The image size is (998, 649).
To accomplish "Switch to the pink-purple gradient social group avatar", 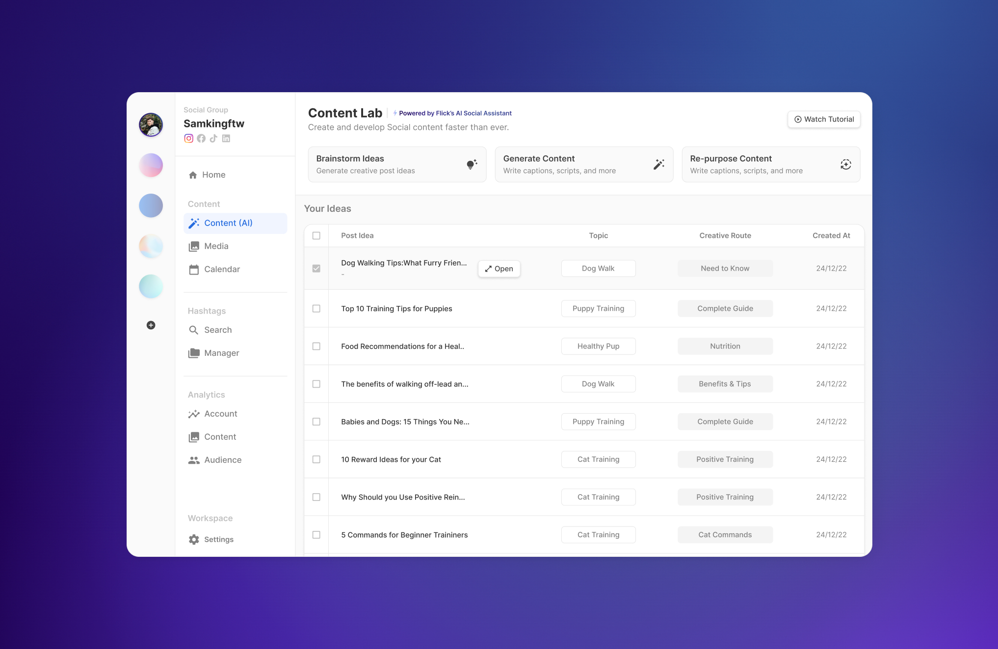I will tap(151, 165).
